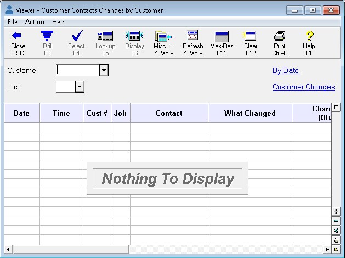Click the Drill F3 toolbar icon
The height and width of the screenshot is (258, 345).
(48, 42)
